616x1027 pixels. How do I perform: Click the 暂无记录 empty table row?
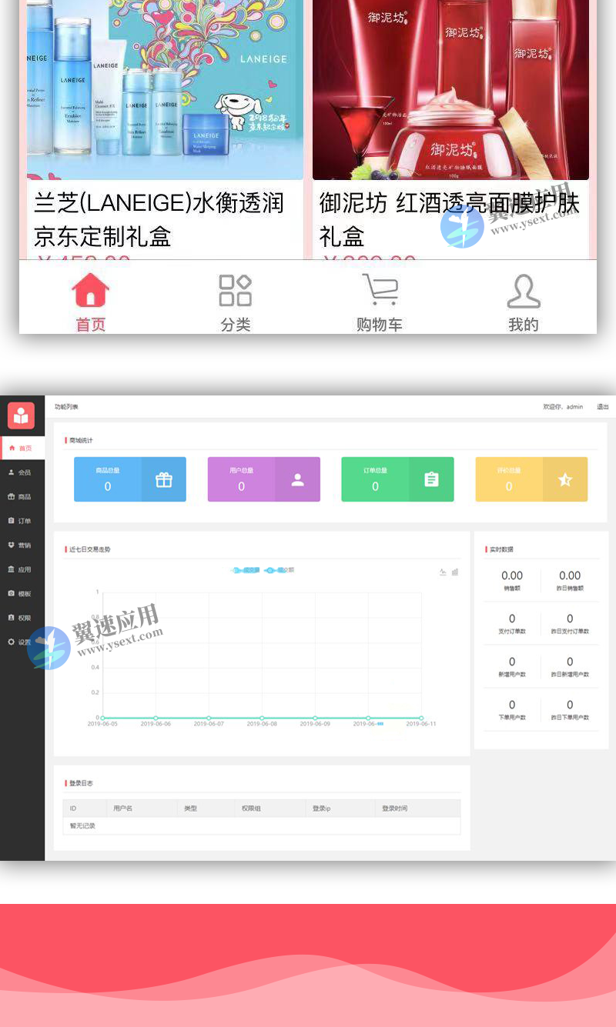pos(262,825)
